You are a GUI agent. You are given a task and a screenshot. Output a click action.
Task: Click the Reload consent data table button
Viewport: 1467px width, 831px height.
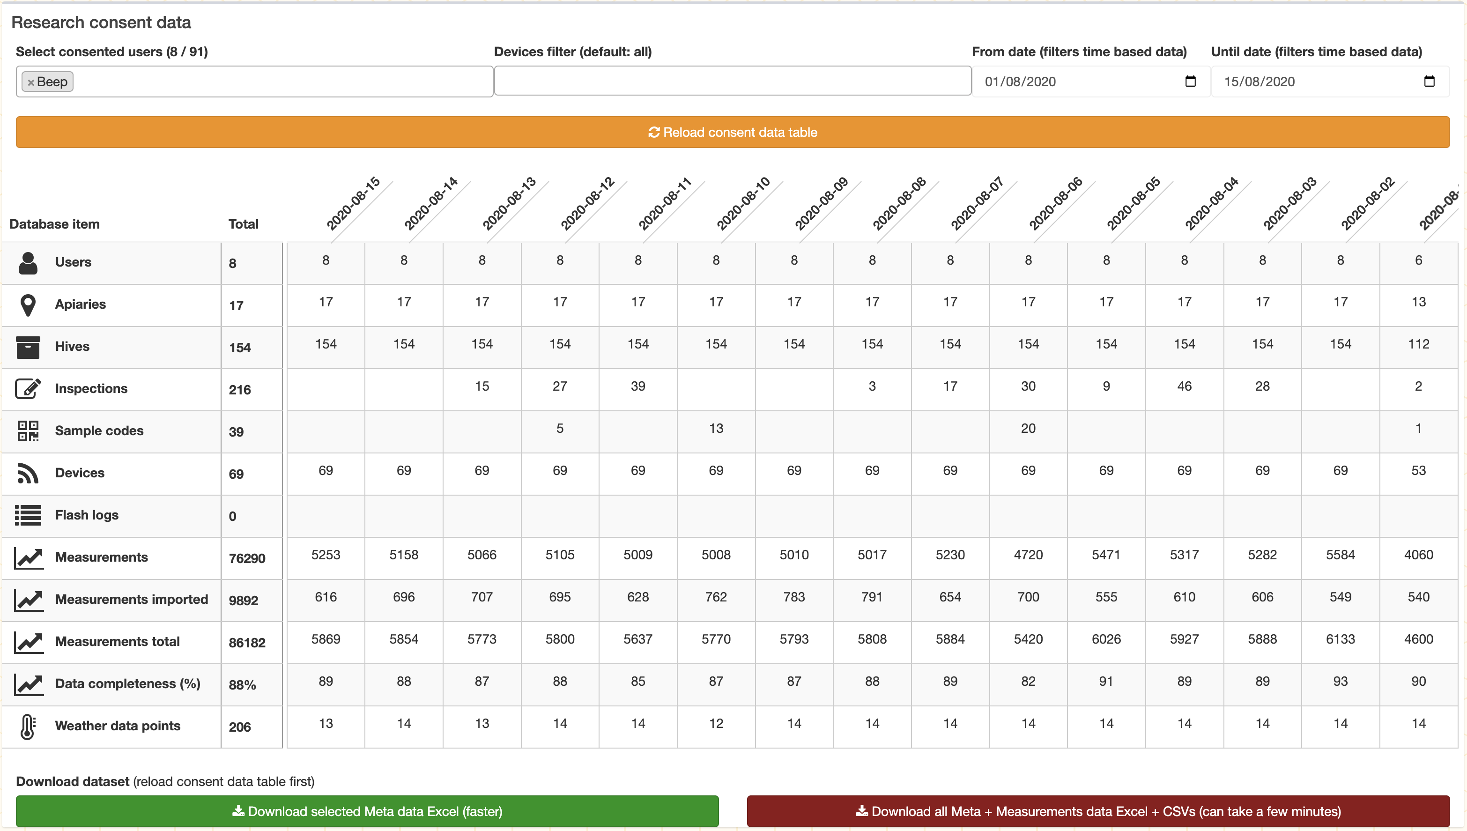point(732,132)
